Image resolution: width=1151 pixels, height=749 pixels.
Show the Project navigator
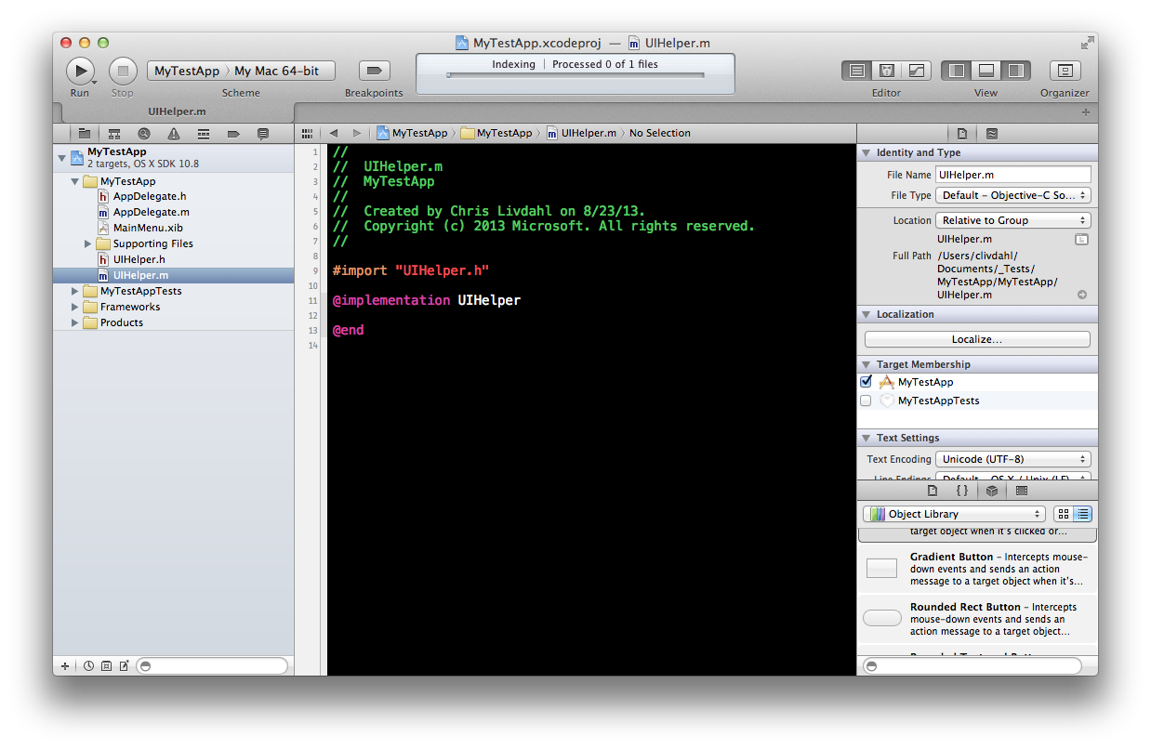[x=85, y=134]
